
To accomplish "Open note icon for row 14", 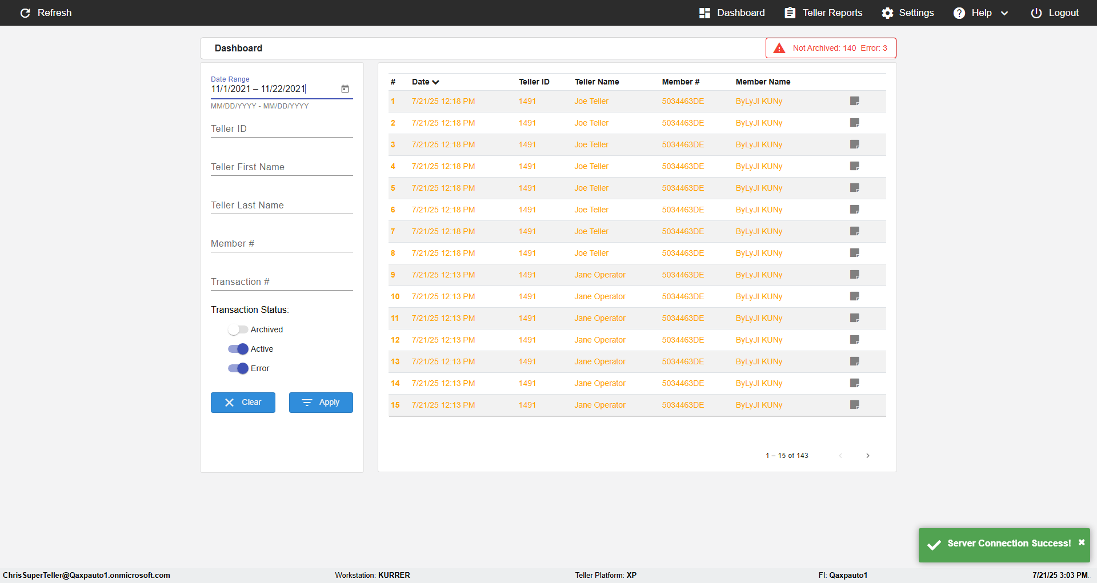I will [x=855, y=383].
